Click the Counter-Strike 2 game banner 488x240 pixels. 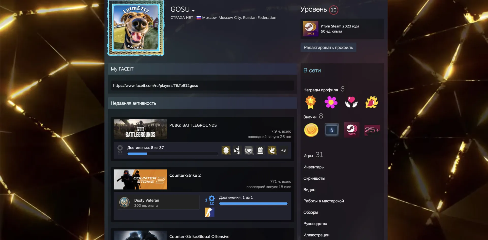pos(140,179)
